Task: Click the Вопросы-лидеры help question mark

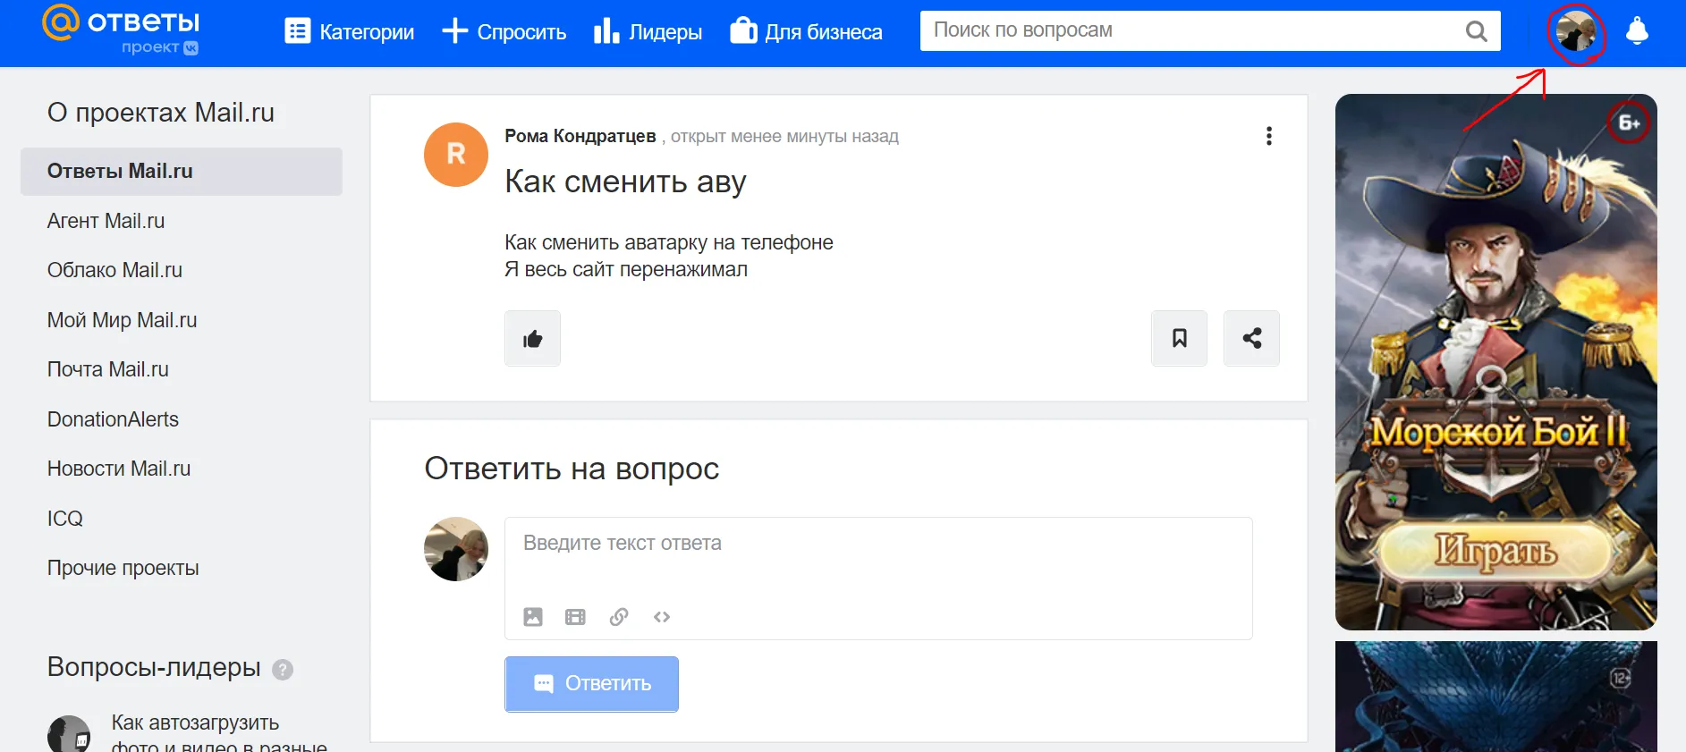Action: pyautogui.click(x=283, y=670)
